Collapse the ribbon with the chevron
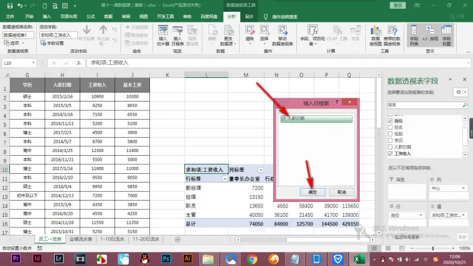Screen dimensions: 473x266 [468, 52]
